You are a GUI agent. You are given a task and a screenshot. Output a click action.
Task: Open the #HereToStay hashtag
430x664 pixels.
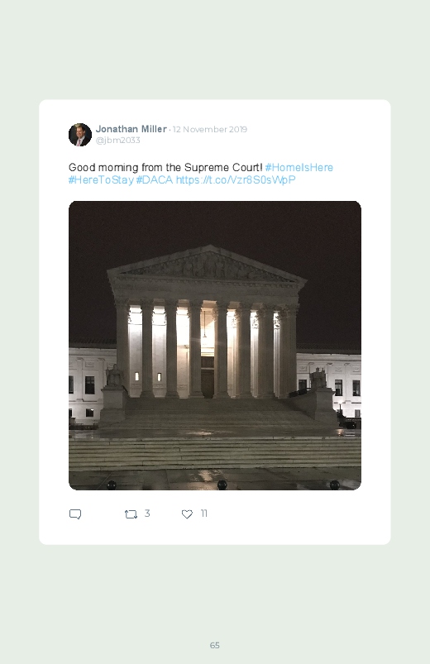pyautogui.click(x=101, y=180)
